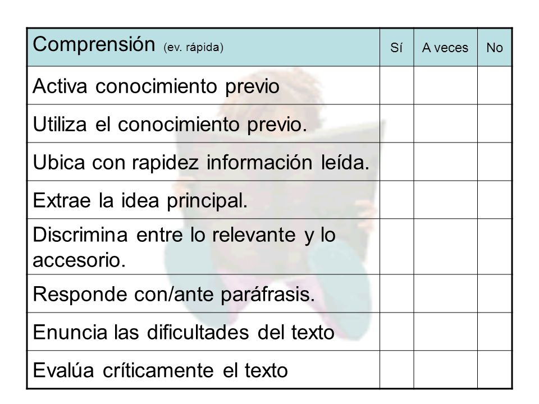Click the (ev. rápida) subtitle text
Viewport: 539px width, 404px height.
194,47
